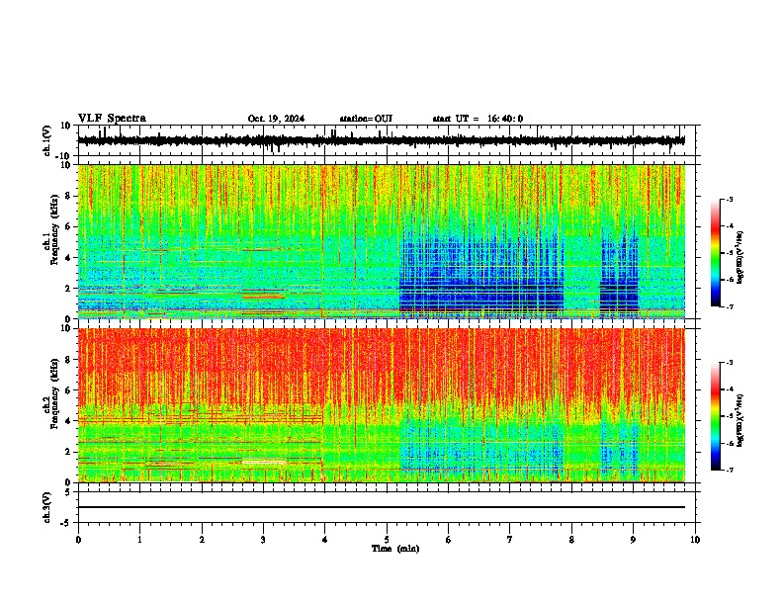
Task: Click the 'ch.1(V)' waveform axis label
Action: 46,140
